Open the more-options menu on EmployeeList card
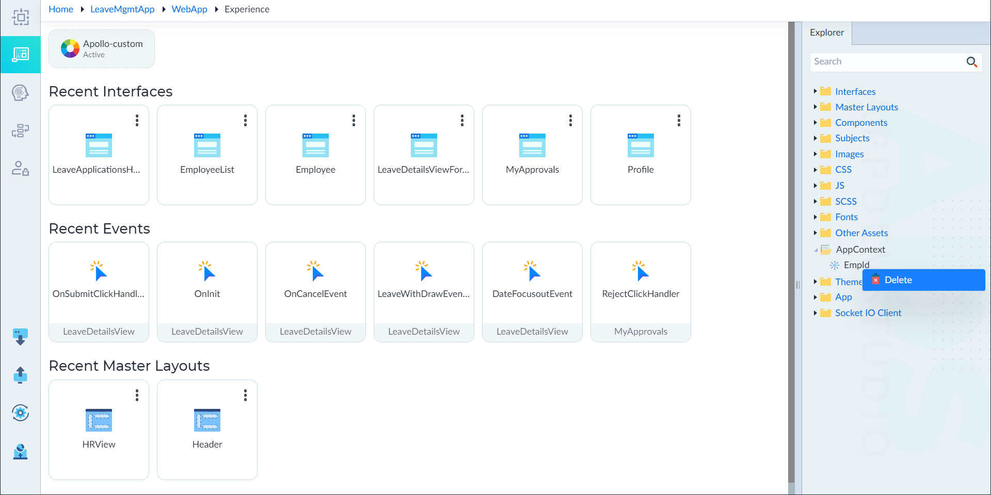The width and height of the screenshot is (991, 495). tap(245, 121)
